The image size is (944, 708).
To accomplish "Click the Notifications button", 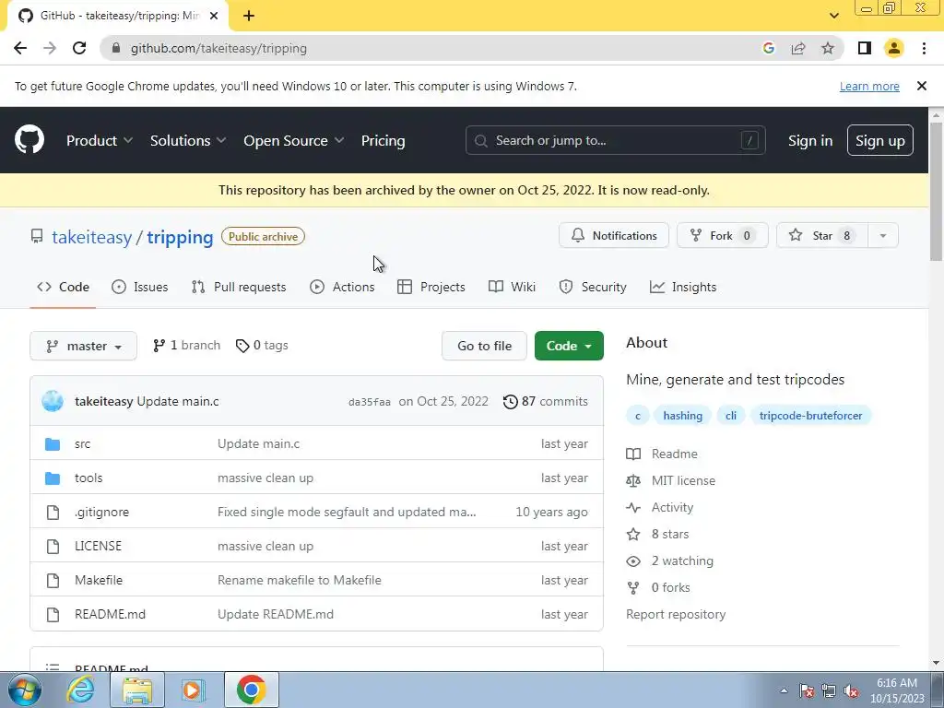I will coord(613,235).
